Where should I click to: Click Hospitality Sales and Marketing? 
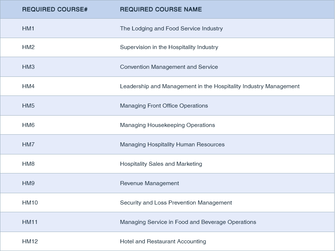pyautogui.click(x=161, y=164)
